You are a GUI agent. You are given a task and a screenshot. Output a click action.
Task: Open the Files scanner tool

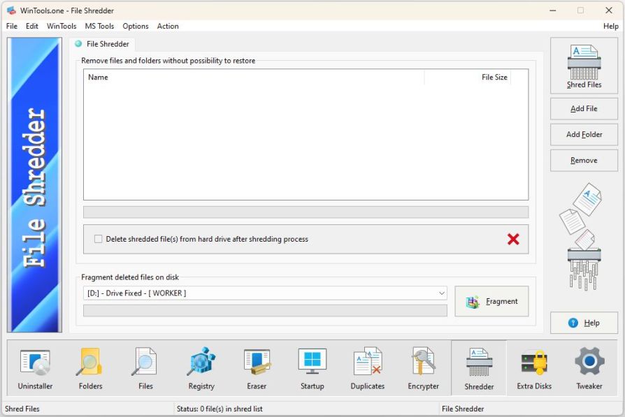point(145,368)
